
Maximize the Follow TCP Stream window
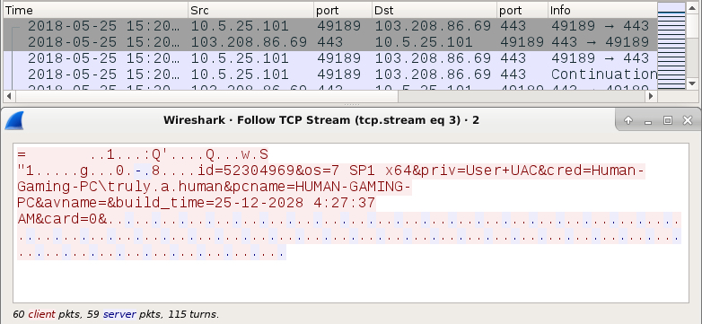tap(668, 120)
